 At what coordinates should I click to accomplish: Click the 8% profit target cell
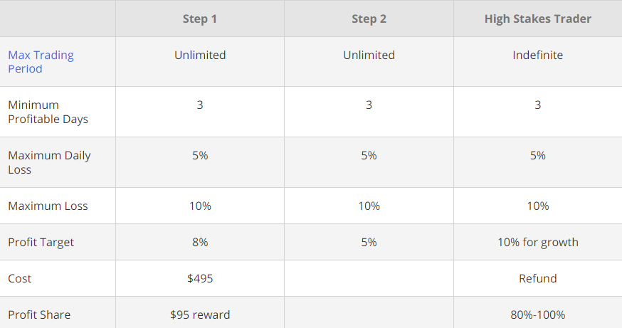(x=200, y=243)
